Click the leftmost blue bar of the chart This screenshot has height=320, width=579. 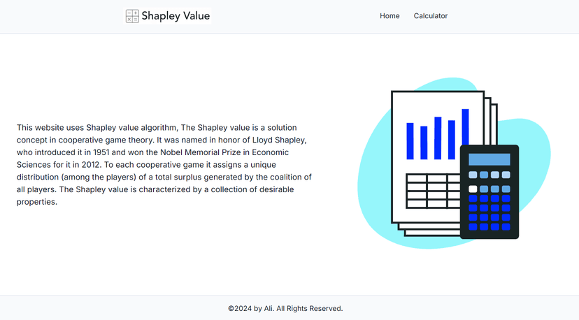point(410,141)
